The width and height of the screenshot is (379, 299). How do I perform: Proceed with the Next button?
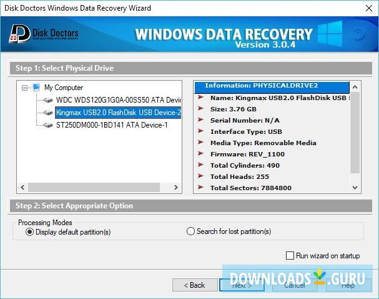[x=242, y=285]
